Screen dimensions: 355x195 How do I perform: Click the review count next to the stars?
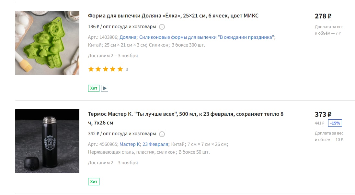tap(127, 70)
